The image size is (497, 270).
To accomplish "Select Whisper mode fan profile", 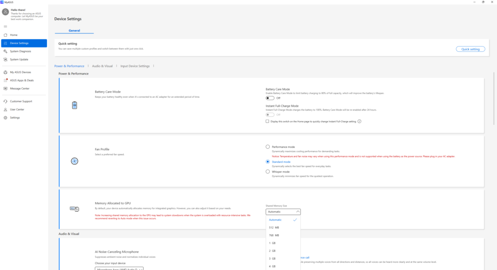I will tap(268, 172).
